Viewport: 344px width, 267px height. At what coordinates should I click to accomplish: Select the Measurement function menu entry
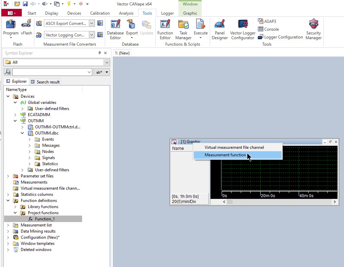click(x=225, y=155)
